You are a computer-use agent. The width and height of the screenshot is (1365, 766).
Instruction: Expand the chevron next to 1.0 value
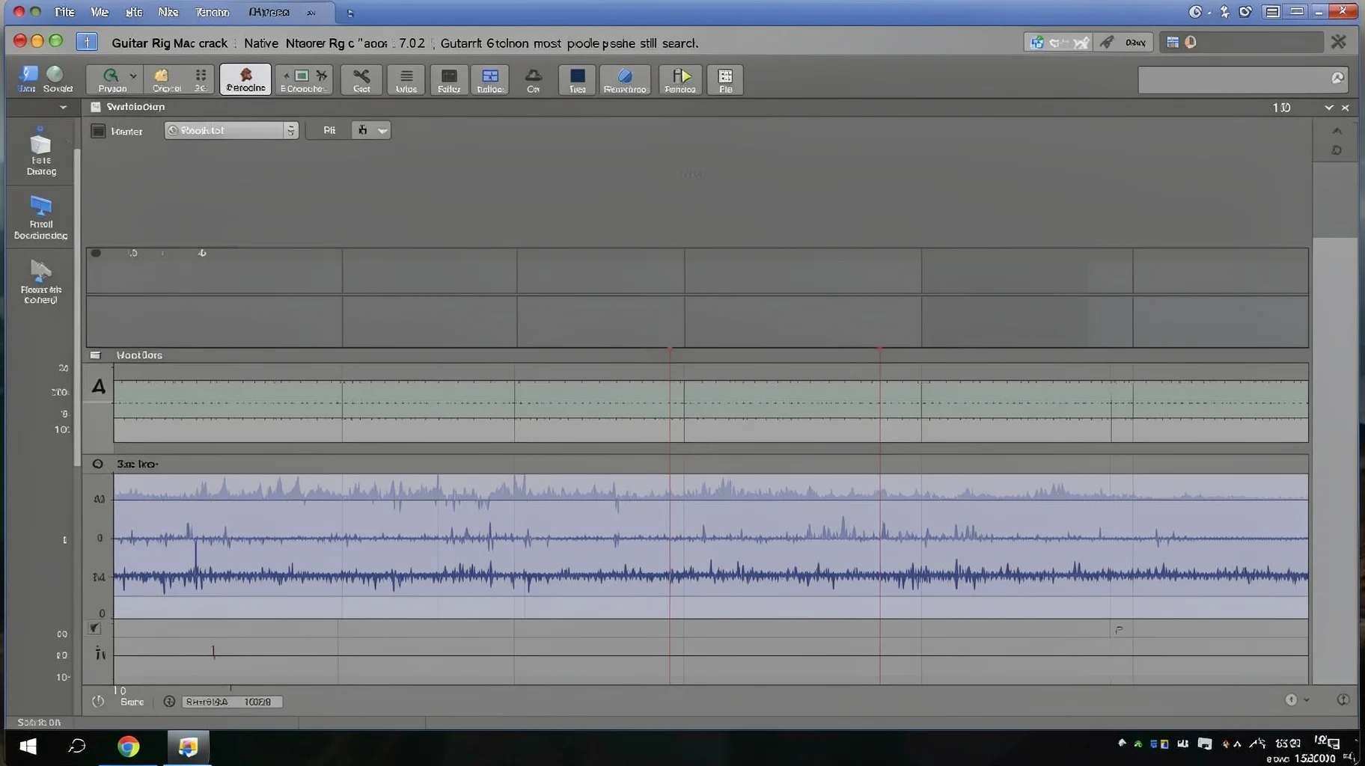[x=1329, y=108]
